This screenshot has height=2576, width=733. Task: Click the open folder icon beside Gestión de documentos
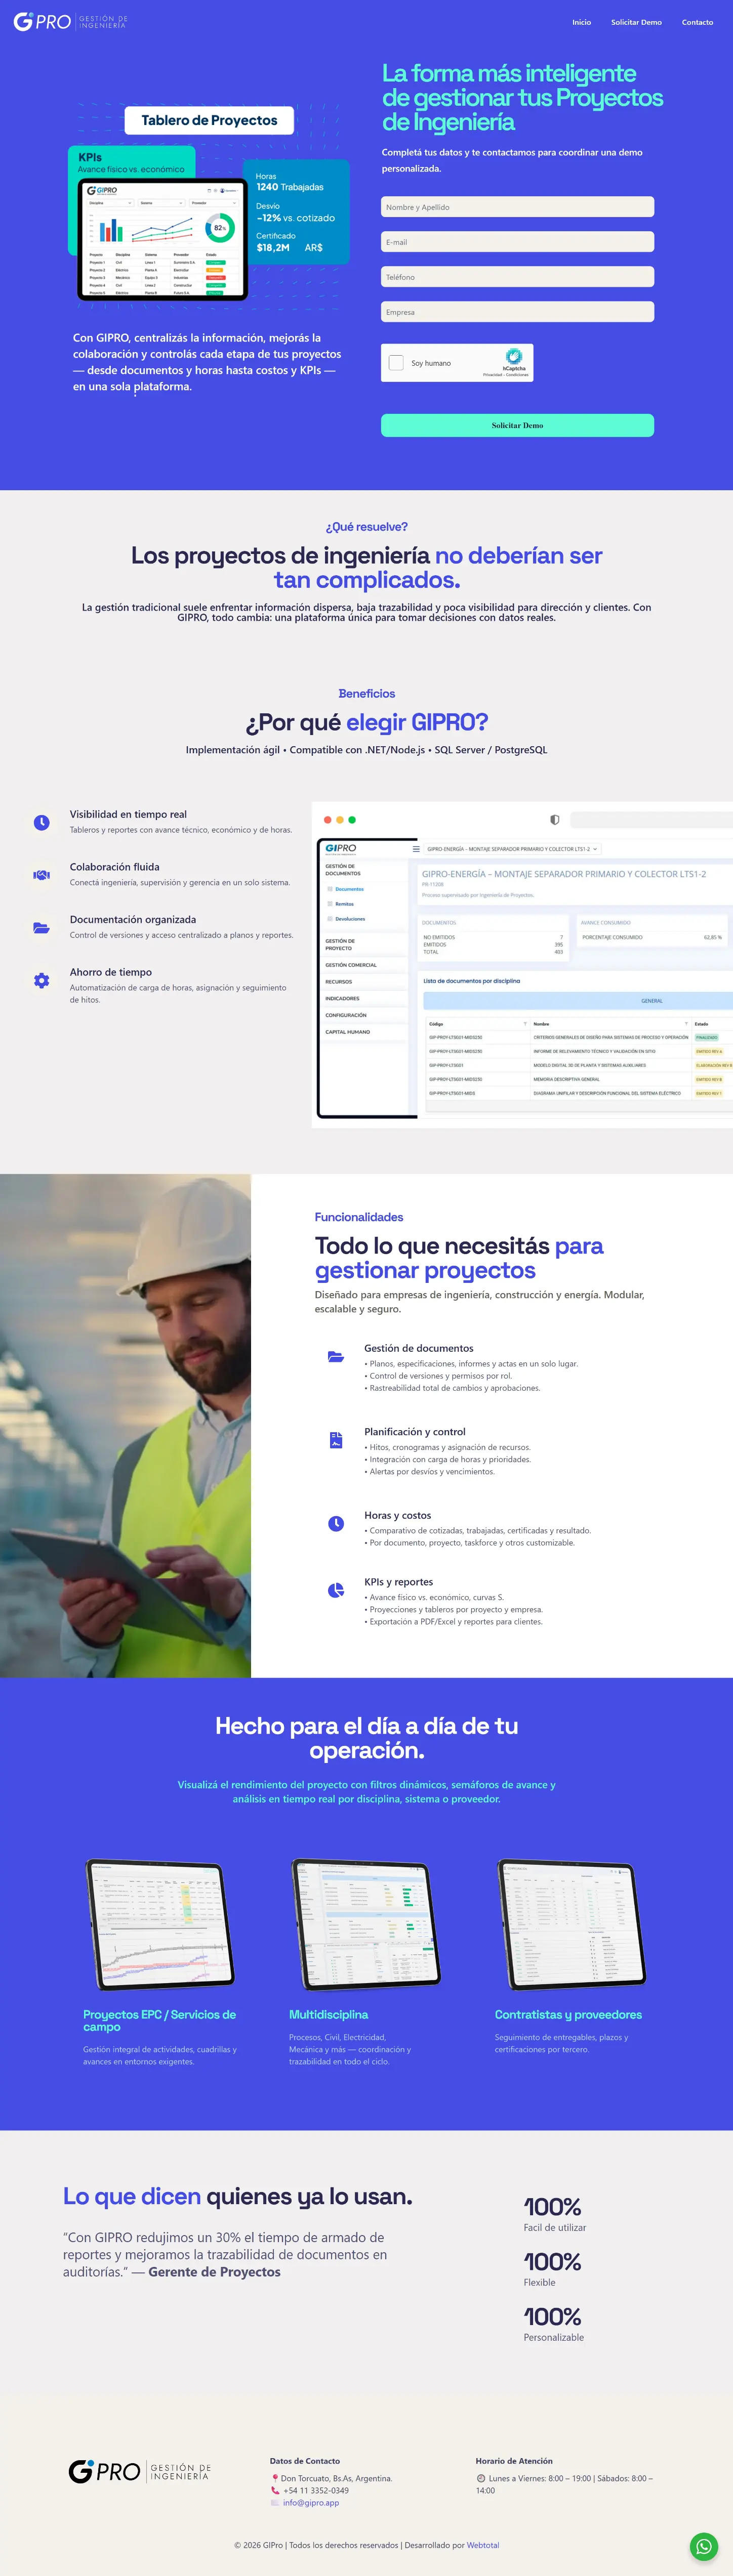[x=336, y=1357]
